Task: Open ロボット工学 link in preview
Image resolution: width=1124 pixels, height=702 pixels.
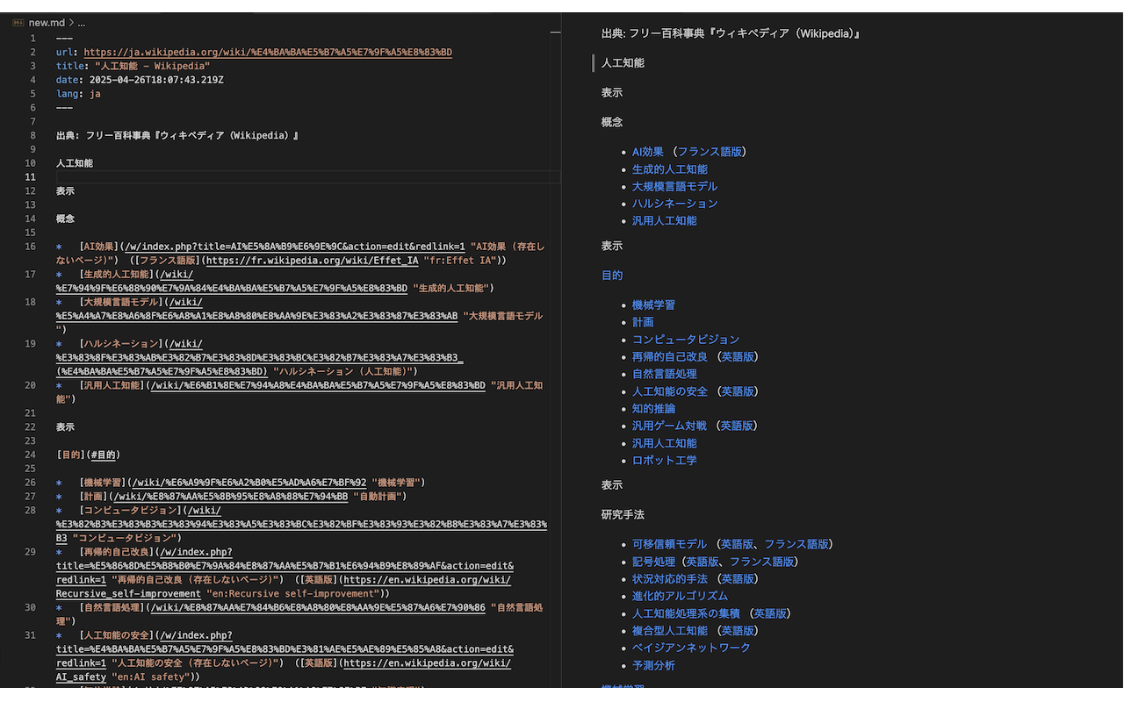Action: pyautogui.click(x=664, y=461)
